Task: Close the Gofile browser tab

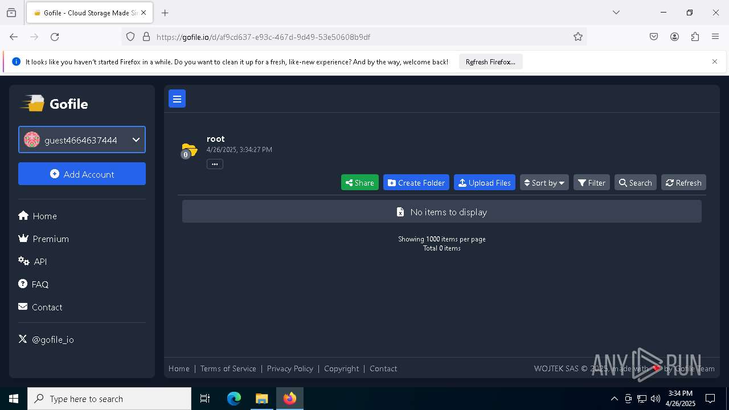Action: pyautogui.click(x=144, y=13)
